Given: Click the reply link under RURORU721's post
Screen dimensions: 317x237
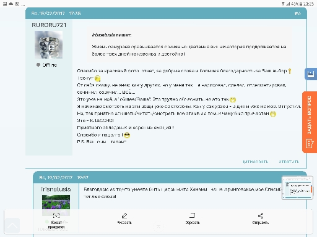Looking at the screenshot, I should click(x=289, y=162).
